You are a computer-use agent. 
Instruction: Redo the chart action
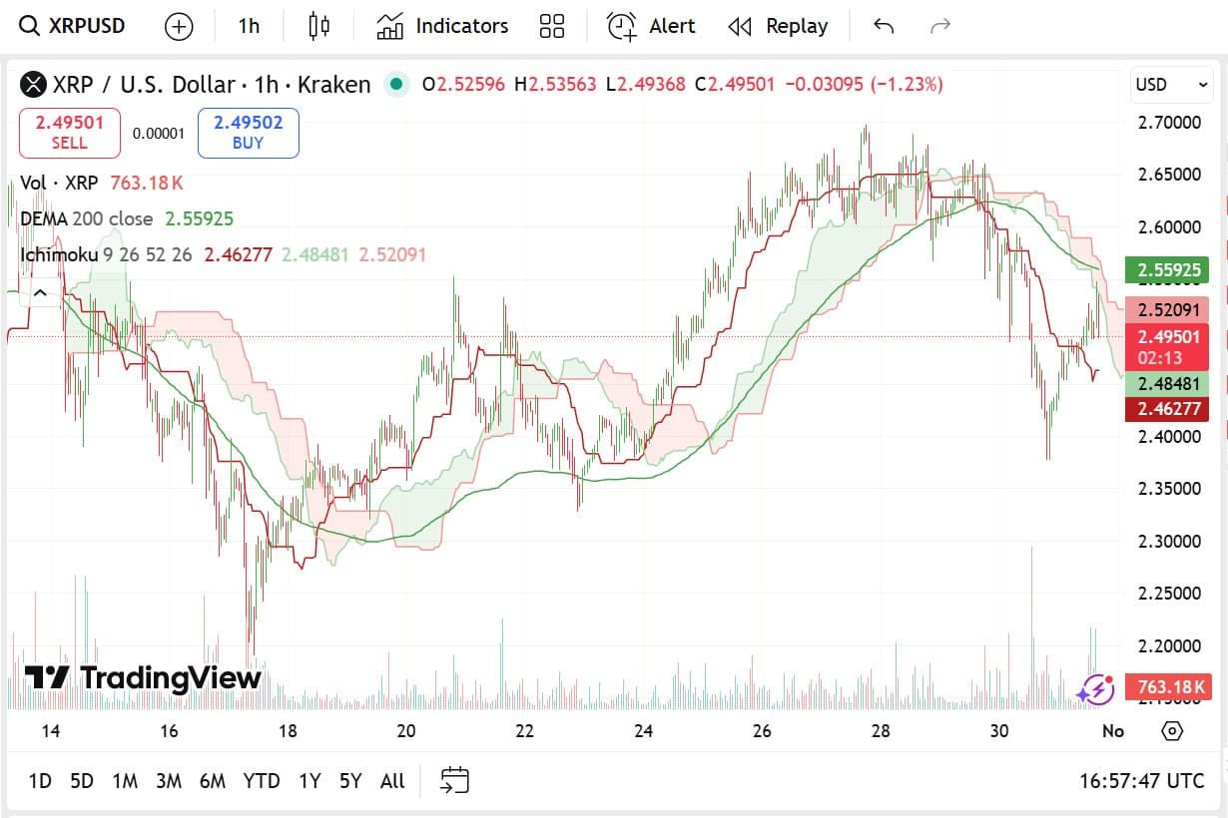(x=939, y=26)
